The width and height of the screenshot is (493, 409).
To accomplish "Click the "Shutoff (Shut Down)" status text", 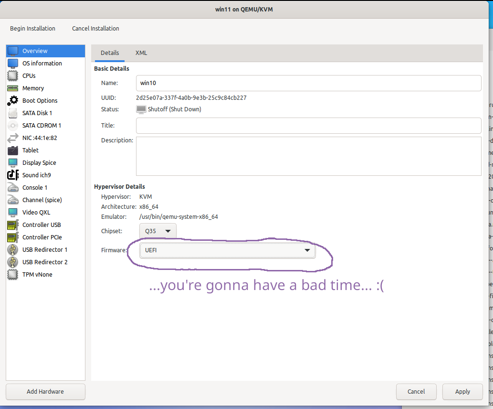I will point(175,109).
